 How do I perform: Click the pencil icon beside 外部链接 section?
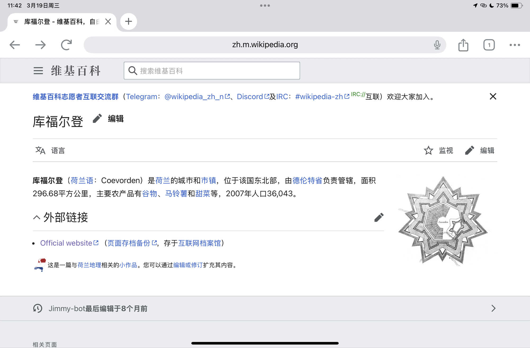tap(379, 217)
